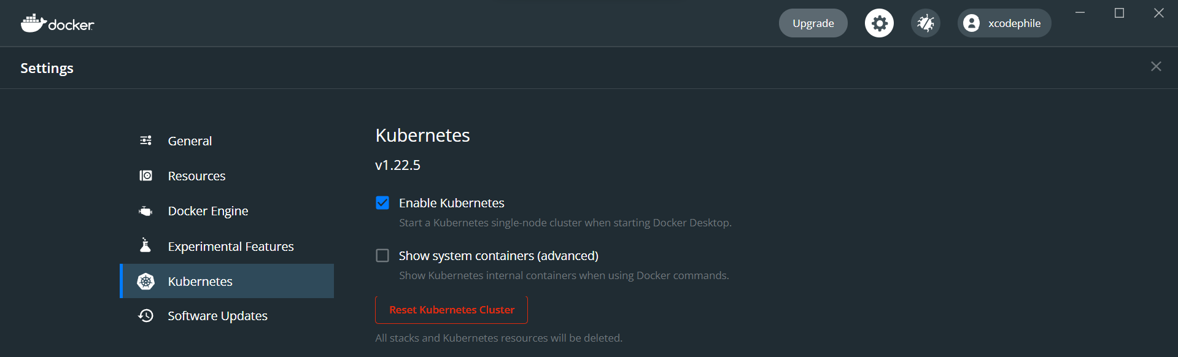Click 'All stacks and Kubernetes resources' warning
The width and height of the screenshot is (1178, 357).
499,338
